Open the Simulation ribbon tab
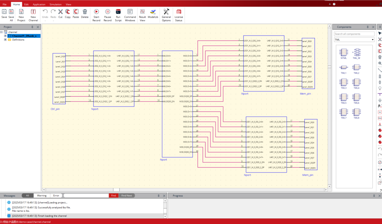The width and height of the screenshot is (382, 224). tap(56, 4)
